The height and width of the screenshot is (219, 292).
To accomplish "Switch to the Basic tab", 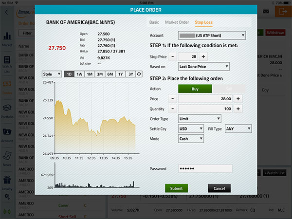I will click(x=154, y=22).
